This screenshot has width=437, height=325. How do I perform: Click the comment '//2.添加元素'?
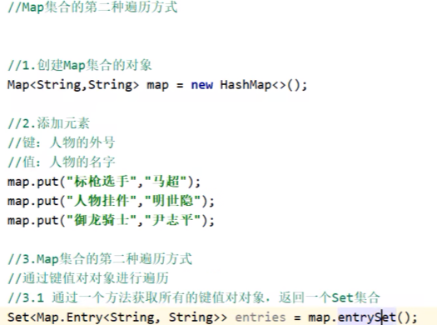point(49,123)
